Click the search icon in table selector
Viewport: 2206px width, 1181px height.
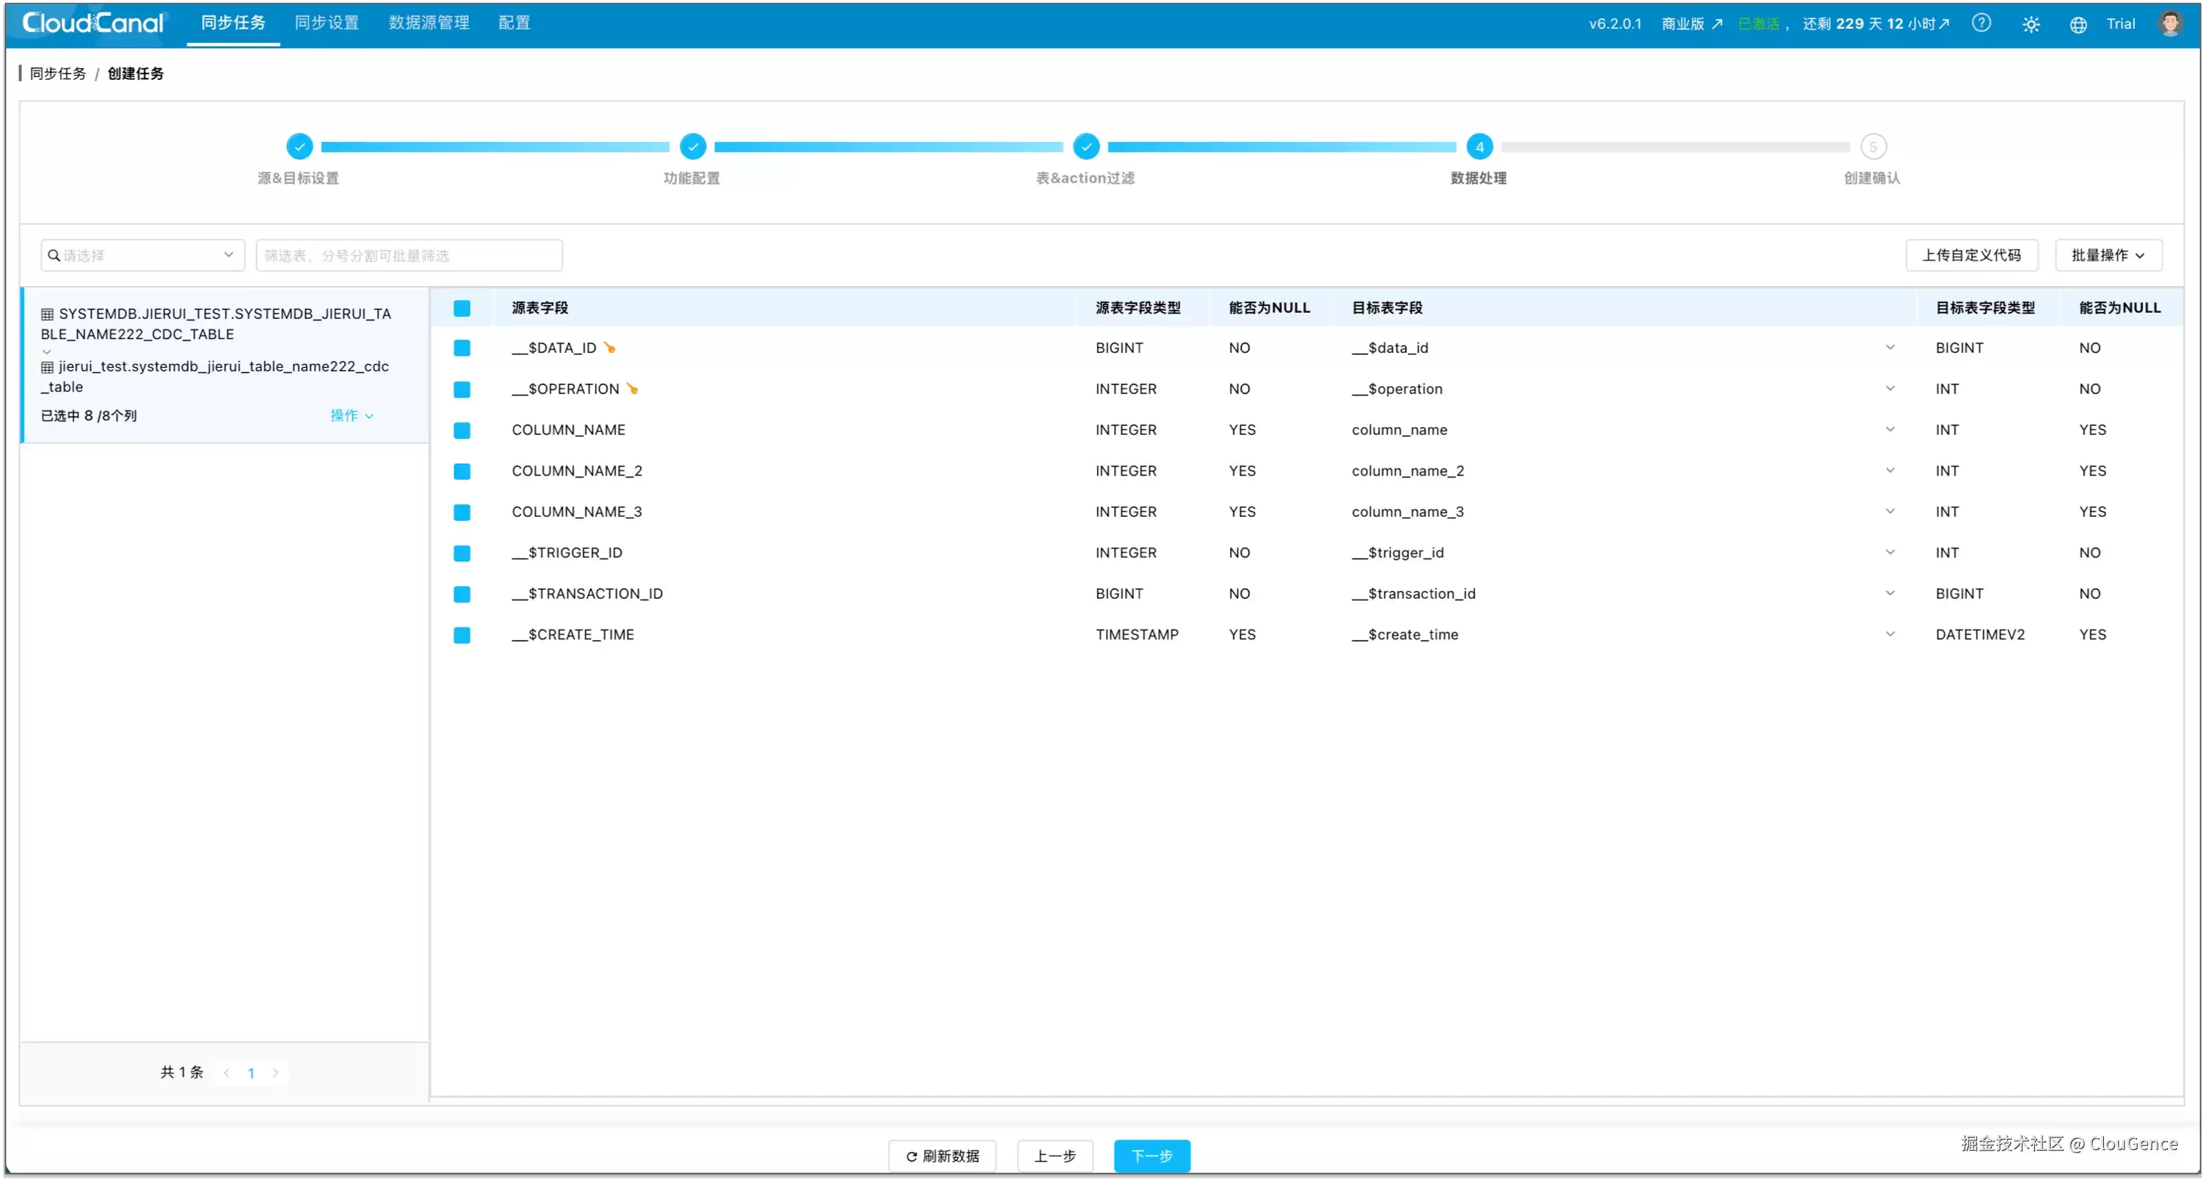tap(54, 255)
